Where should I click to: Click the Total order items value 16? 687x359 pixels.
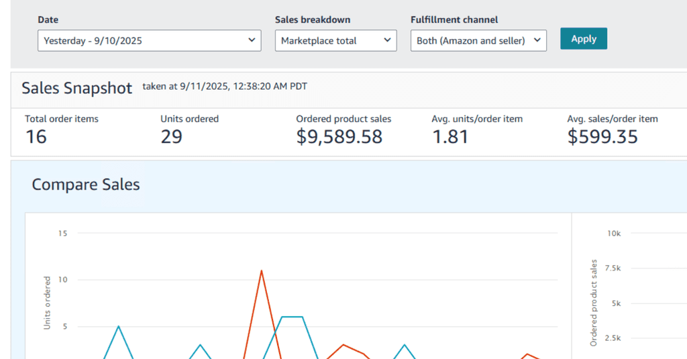[36, 137]
